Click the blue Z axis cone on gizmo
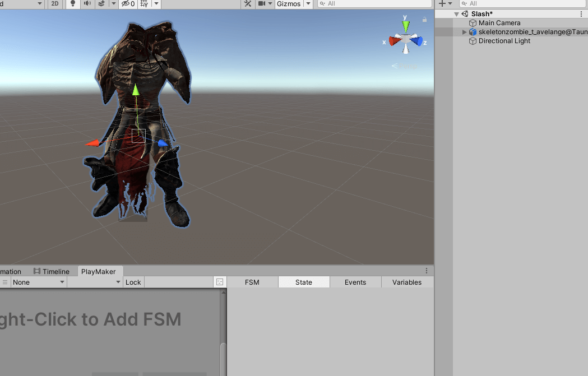 click(x=416, y=40)
